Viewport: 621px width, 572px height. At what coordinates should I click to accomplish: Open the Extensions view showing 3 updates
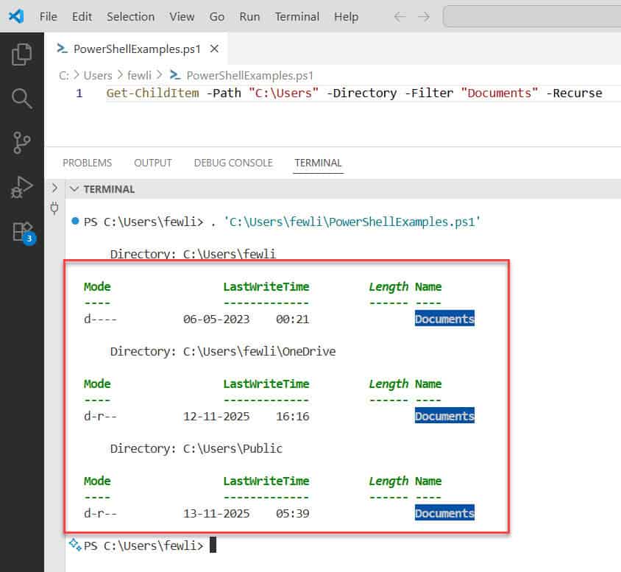click(x=21, y=230)
